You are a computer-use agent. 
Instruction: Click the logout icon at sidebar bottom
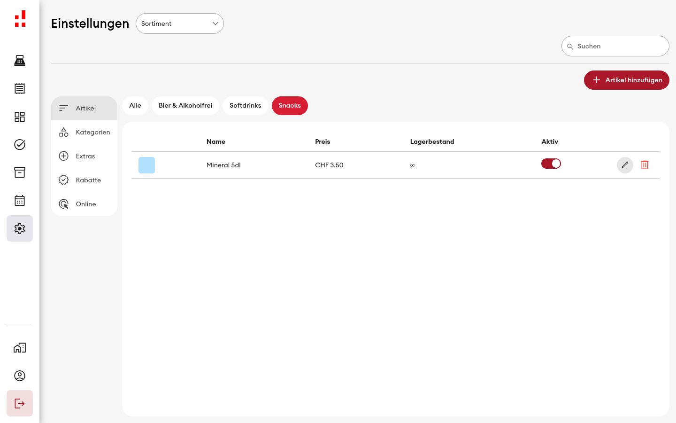tap(20, 403)
